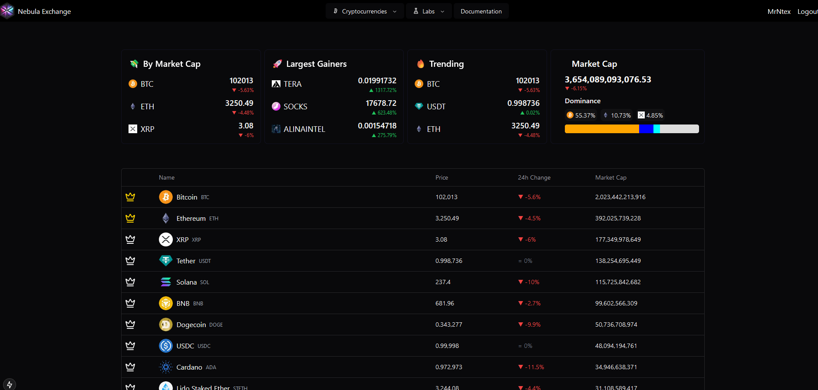Toggle the crown favorite for Dogecoin row
The width and height of the screenshot is (818, 390).
coord(130,324)
